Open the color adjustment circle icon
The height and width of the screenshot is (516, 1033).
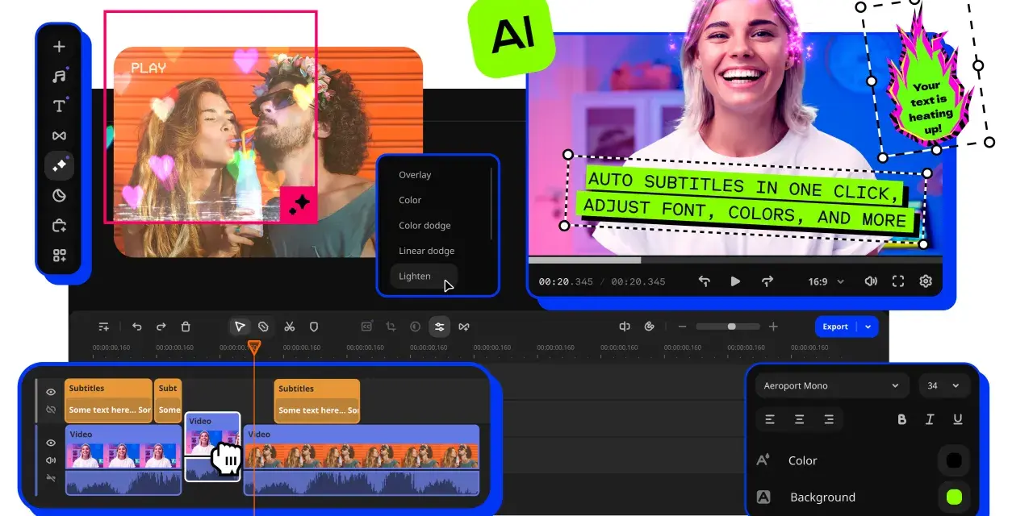(x=415, y=327)
